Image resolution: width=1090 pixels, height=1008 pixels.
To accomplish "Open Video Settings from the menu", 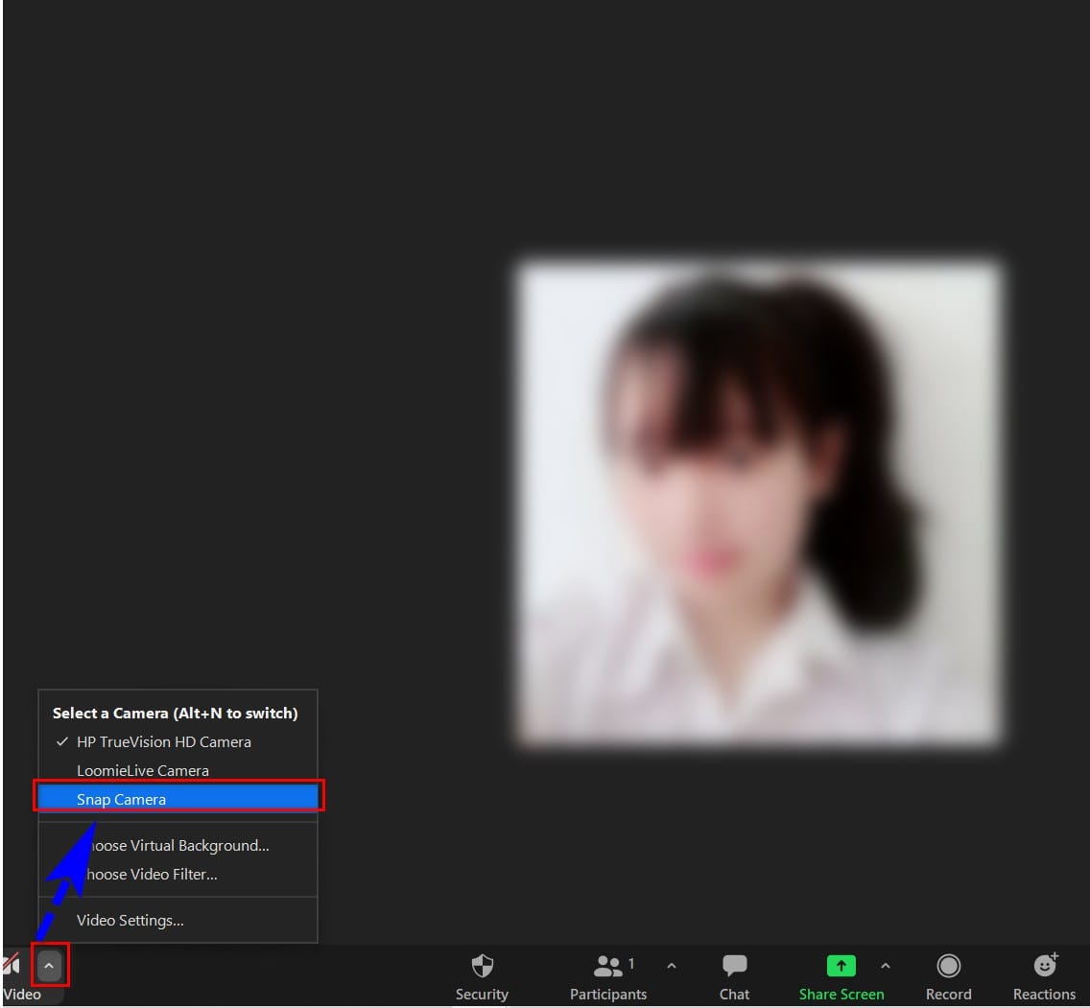I will point(178,921).
